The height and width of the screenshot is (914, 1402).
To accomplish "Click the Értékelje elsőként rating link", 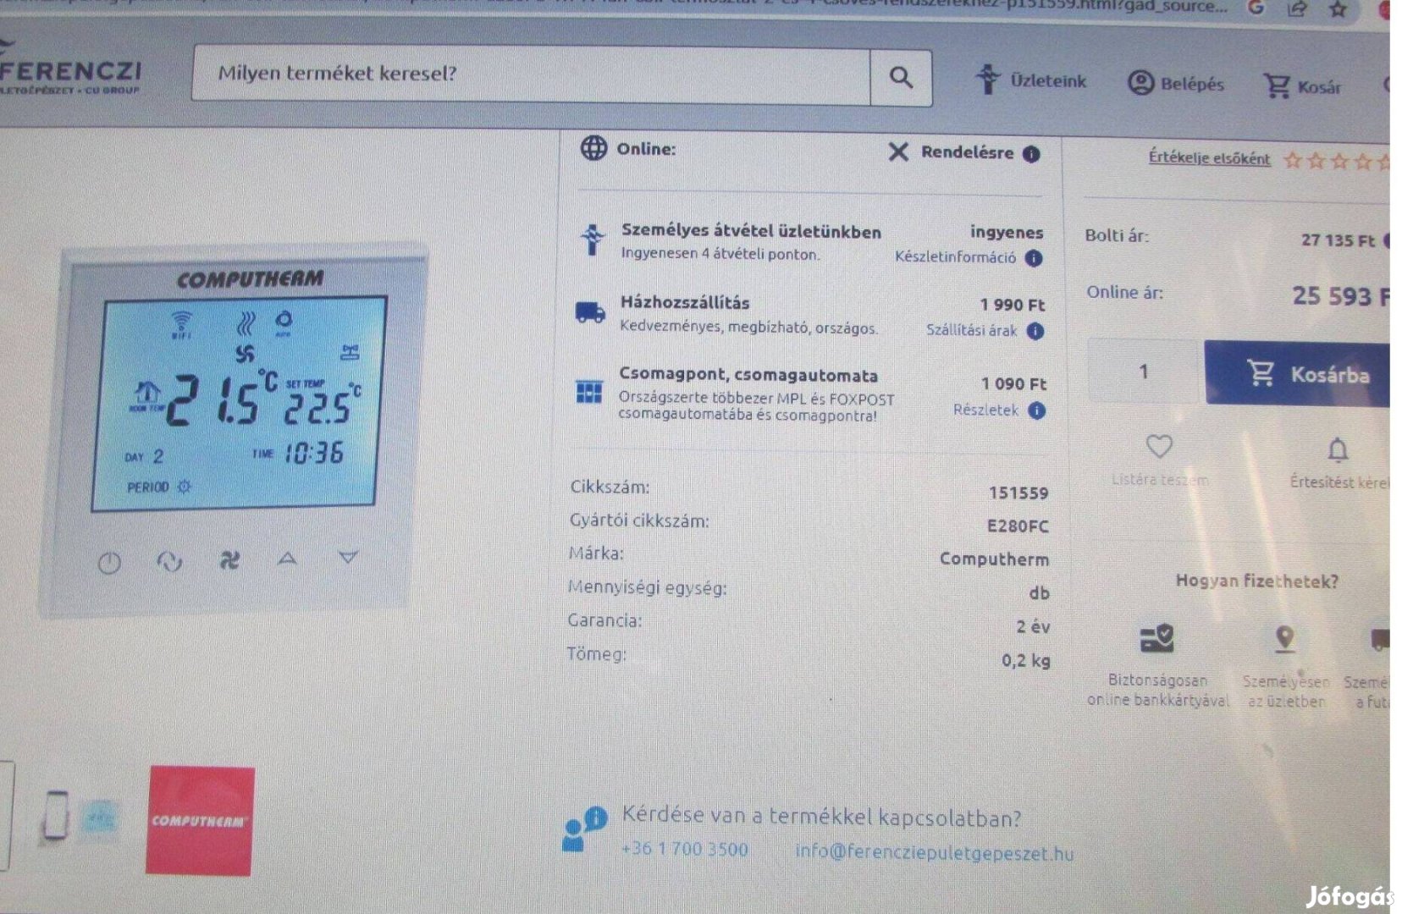I will pyautogui.click(x=1209, y=157).
